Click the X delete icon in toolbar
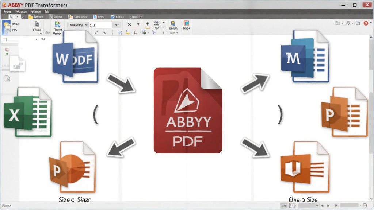 (x=129, y=24)
